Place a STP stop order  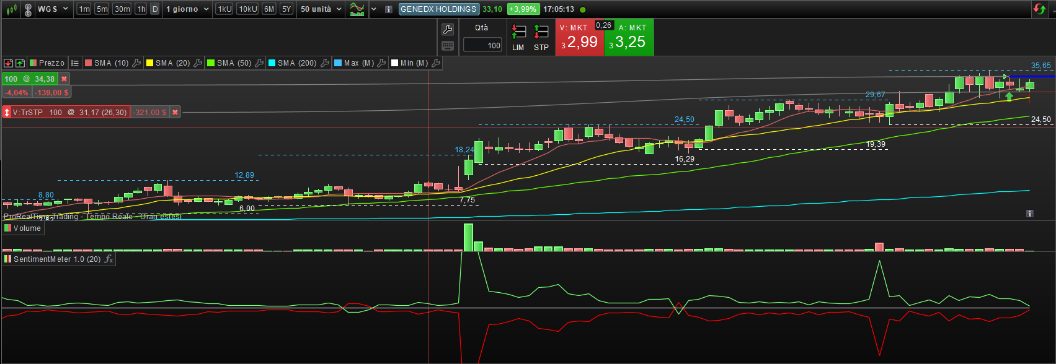pyautogui.click(x=541, y=37)
